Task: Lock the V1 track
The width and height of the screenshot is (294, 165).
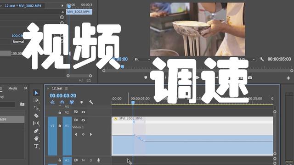Action: 60,126
